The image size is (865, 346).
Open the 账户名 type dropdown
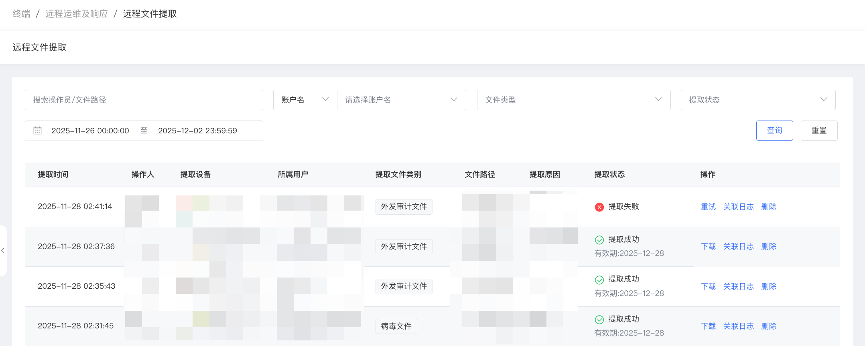pyautogui.click(x=305, y=100)
